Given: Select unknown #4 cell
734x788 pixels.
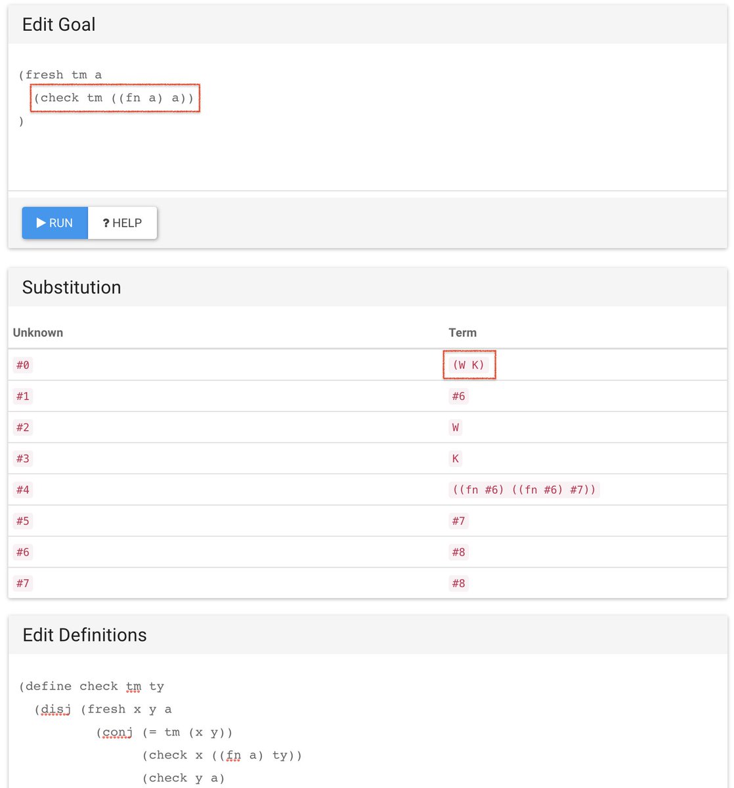Looking at the screenshot, I should pos(23,490).
